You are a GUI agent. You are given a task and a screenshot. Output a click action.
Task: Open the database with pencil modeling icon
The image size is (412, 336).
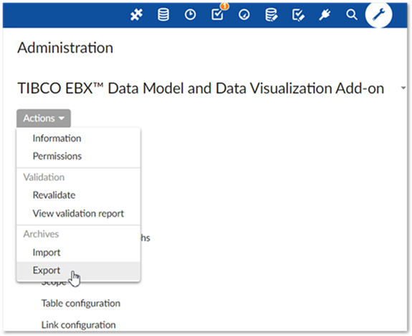[x=271, y=15]
